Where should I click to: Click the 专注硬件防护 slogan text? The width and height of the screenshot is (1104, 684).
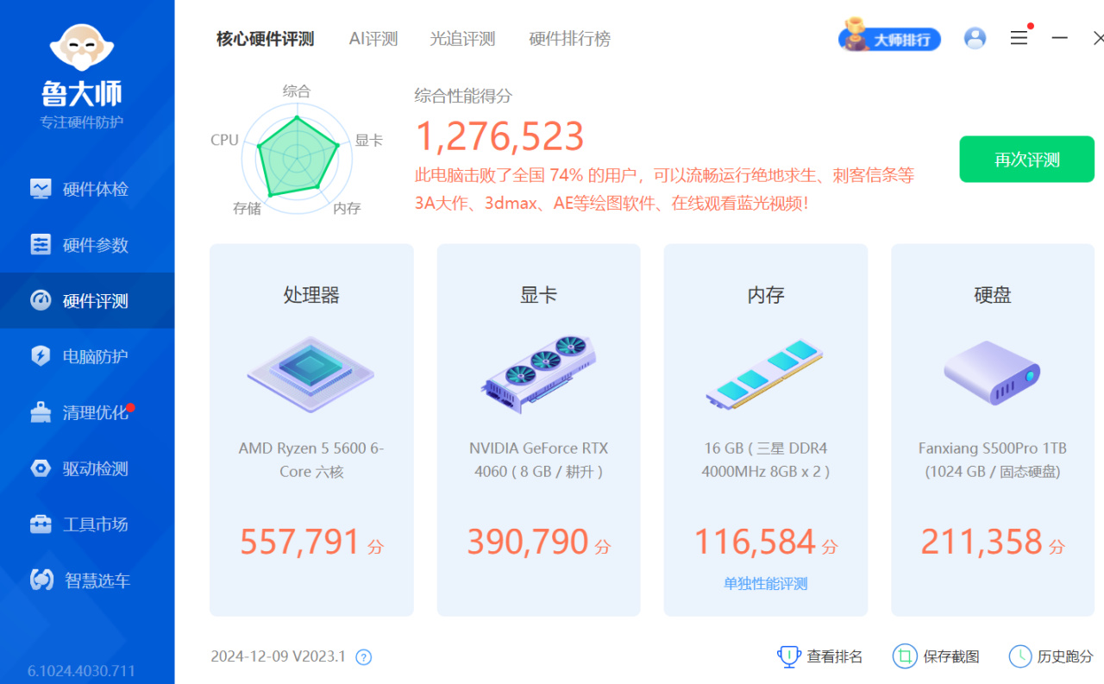click(82, 122)
